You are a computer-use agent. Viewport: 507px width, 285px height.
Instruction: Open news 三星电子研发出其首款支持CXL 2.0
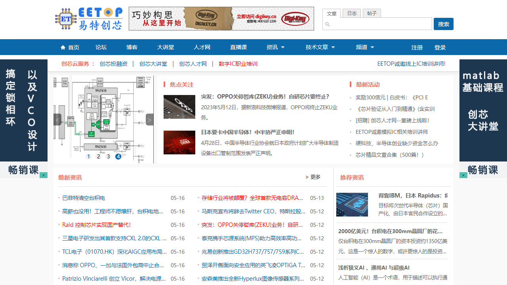pos(114,238)
